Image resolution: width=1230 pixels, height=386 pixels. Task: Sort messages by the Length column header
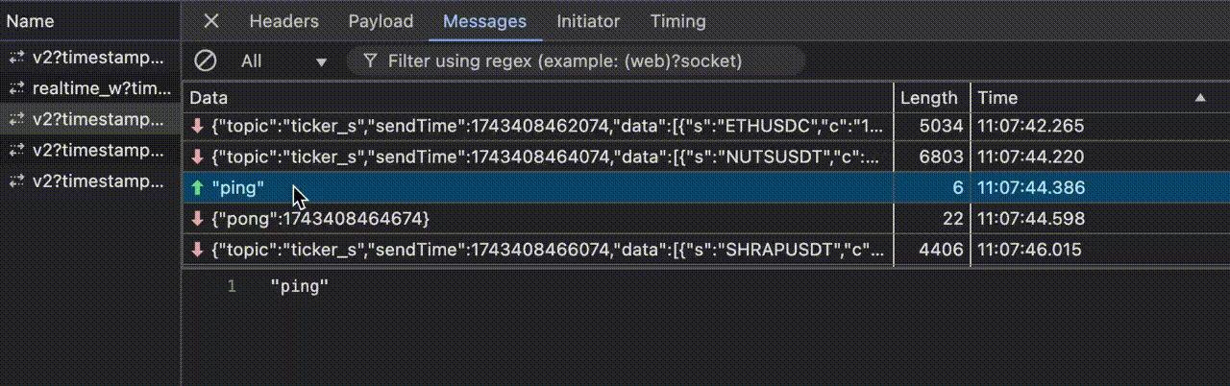[x=928, y=98]
